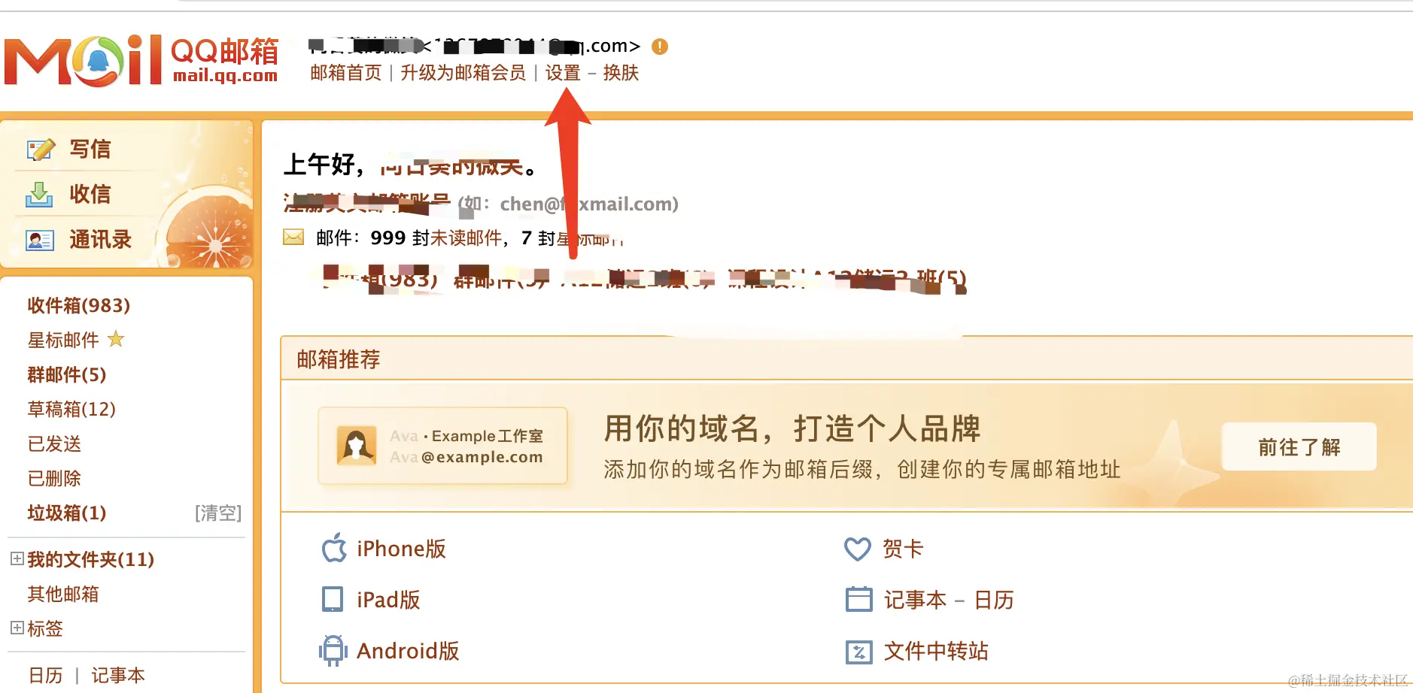Click the heart icon for 贺卡

coord(858,549)
